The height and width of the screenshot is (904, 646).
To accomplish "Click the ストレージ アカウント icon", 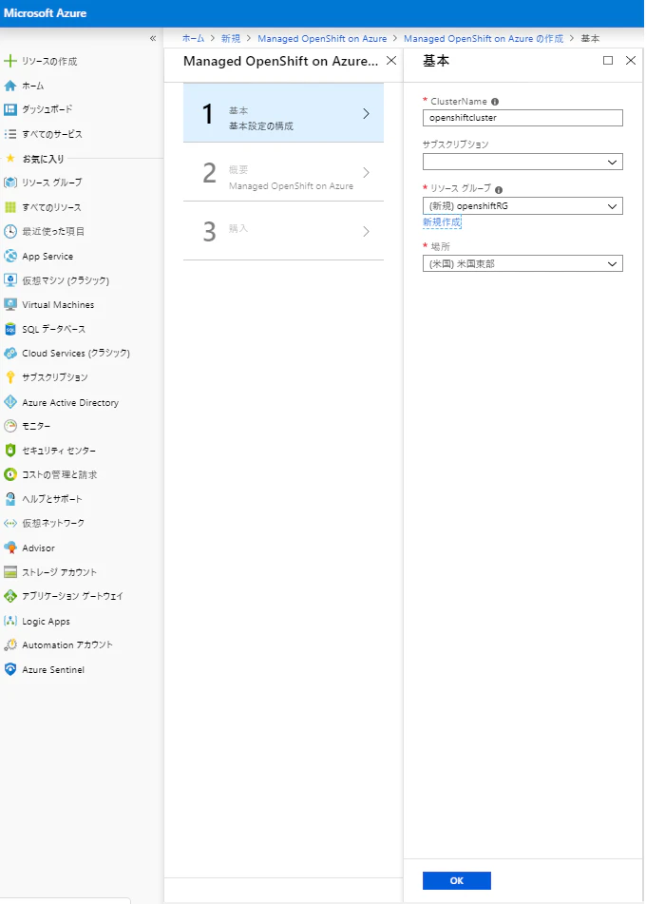I will point(9,572).
